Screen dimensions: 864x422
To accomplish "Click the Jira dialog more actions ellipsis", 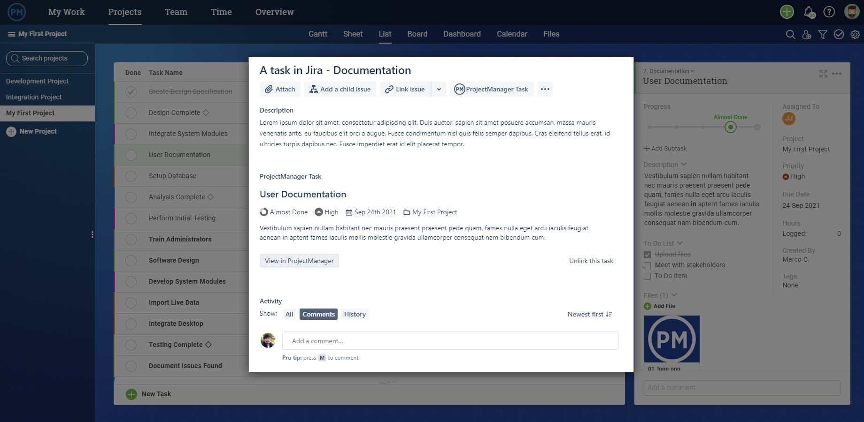I will pyautogui.click(x=545, y=89).
